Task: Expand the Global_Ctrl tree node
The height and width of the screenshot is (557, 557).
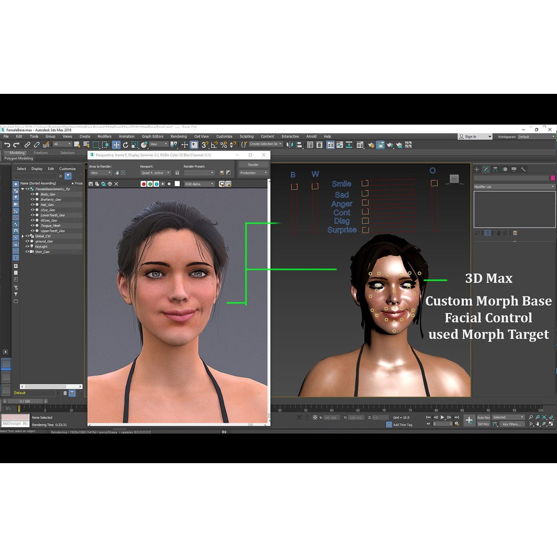Action: pos(23,236)
